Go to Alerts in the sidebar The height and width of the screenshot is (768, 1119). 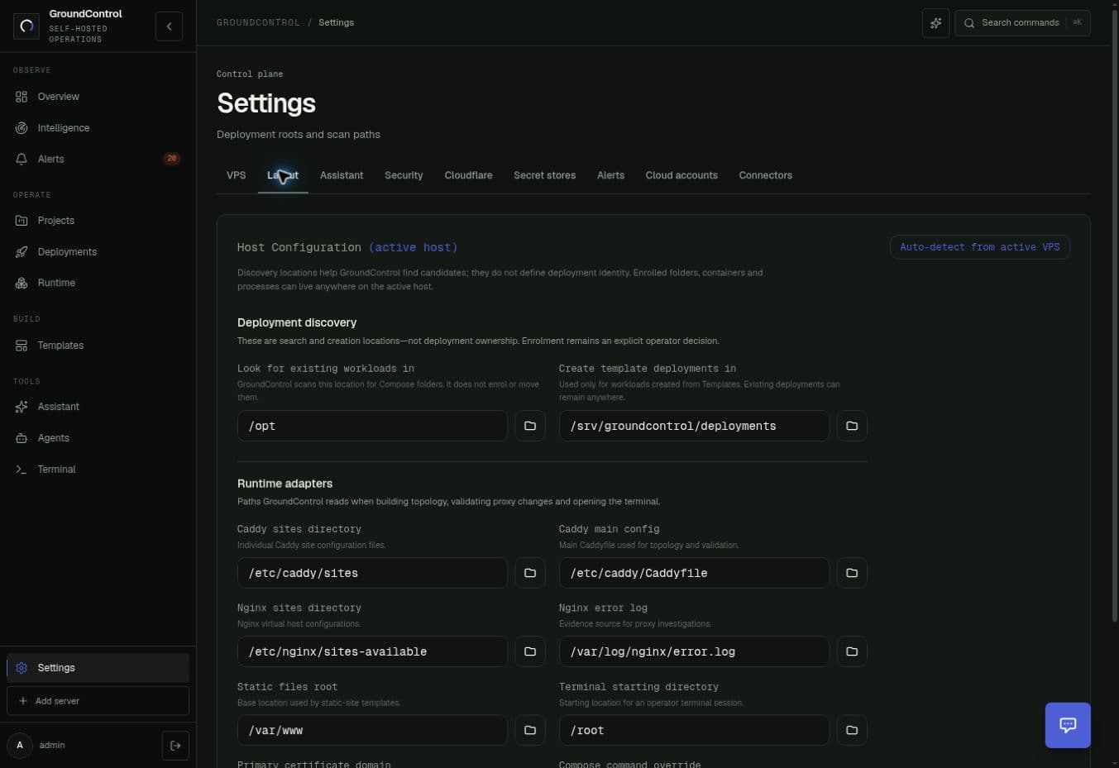coord(98,159)
